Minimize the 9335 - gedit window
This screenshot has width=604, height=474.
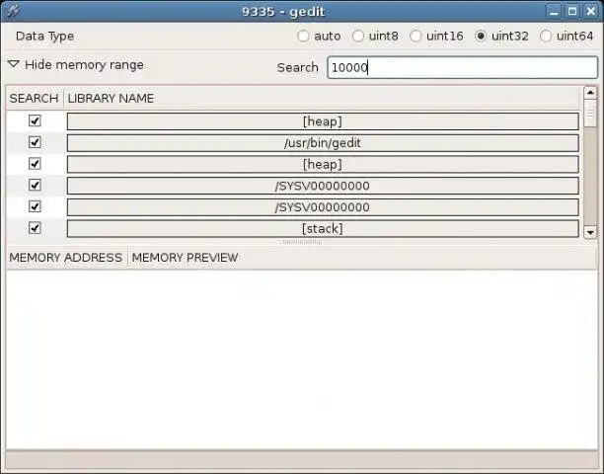pos(554,11)
